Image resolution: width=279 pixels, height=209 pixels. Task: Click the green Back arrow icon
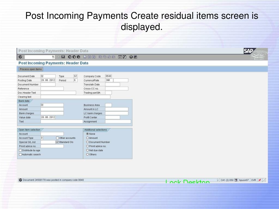(x=70, y=57)
